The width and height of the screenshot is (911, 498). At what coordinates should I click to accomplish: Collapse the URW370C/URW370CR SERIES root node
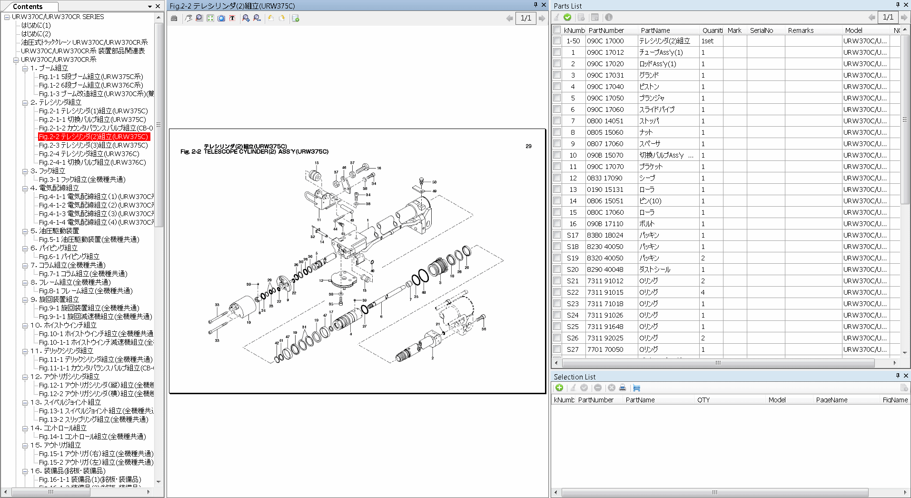pyautogui.click(x=7, y=16)
